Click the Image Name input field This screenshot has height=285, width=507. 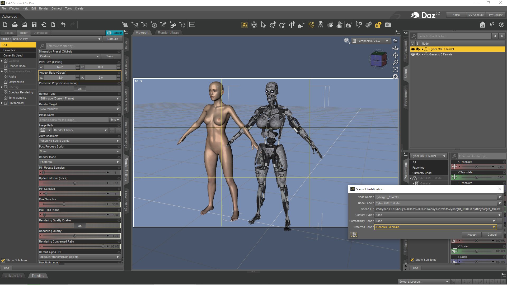point(74,120)
